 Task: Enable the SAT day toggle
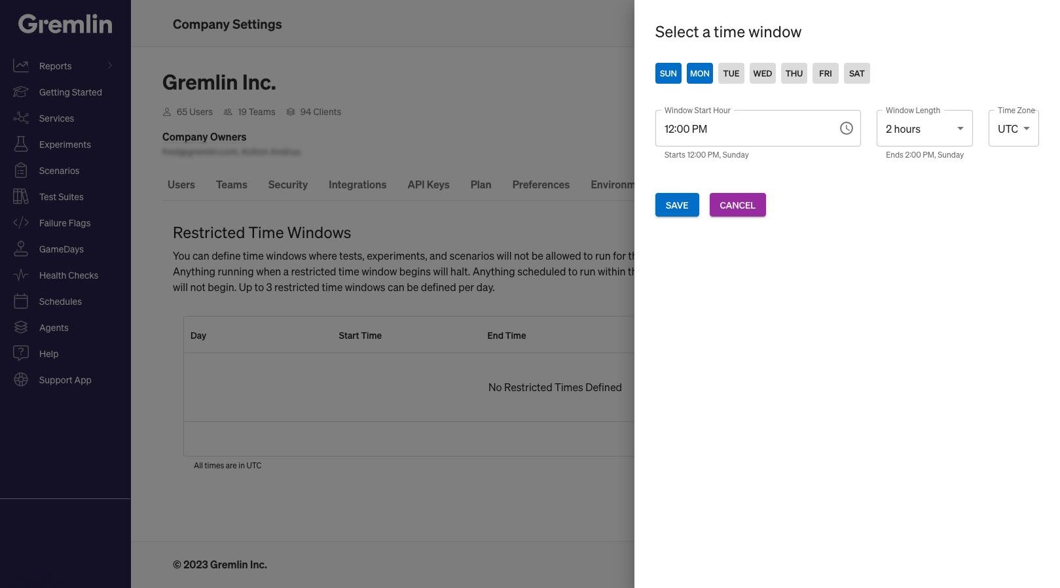point(857,73)
